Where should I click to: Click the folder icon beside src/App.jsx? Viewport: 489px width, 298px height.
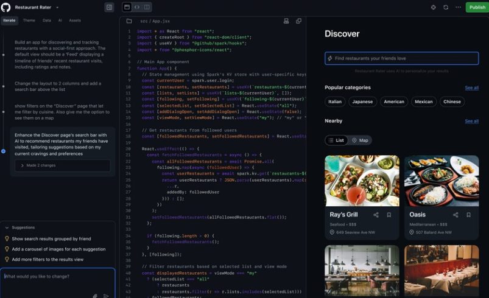(129, 21)
